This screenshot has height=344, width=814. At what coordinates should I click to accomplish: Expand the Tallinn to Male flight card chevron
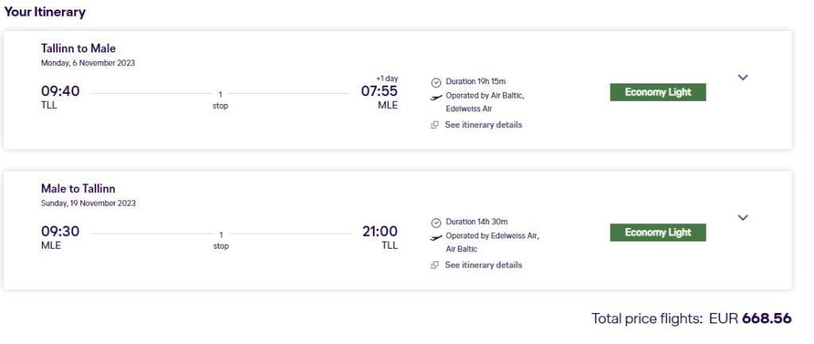pyautogui.click(x=743, y=78)
